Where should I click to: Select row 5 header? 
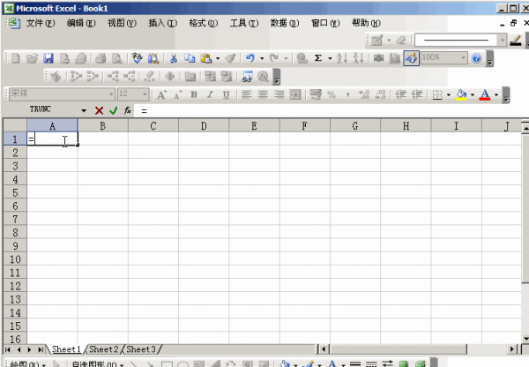tap(14, 192)
